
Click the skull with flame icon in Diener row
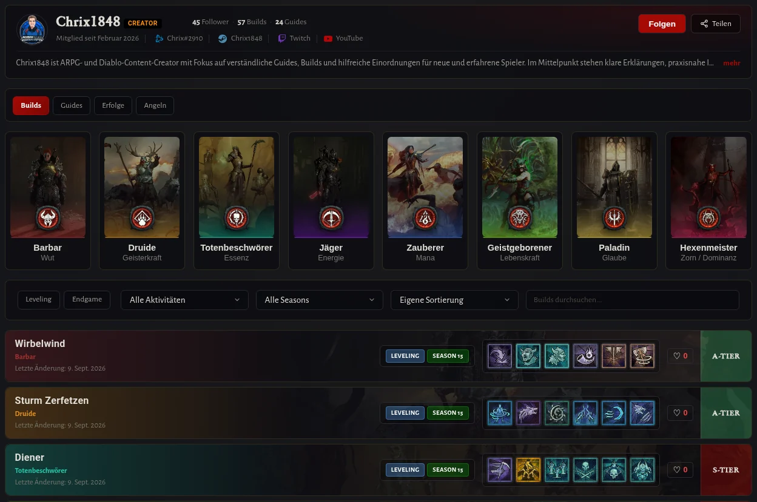[614, 470]
